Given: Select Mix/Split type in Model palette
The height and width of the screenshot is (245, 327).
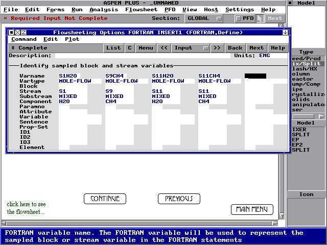Looking at the screenshot, I should (308, 64).
